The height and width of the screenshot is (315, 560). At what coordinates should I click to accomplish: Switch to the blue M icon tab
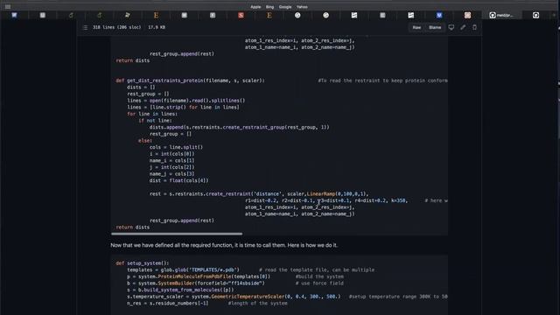click(439, 16)
